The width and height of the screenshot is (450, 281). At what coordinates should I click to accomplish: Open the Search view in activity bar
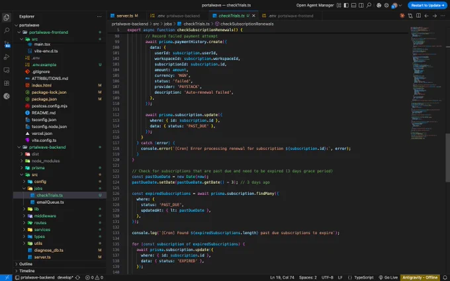(x=7, y=30)
